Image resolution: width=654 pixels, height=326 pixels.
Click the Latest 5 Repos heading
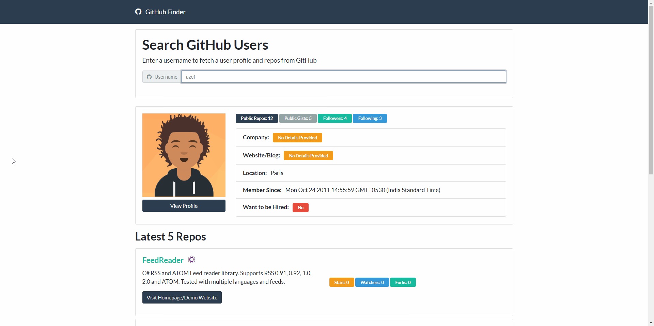click(171, 236)
